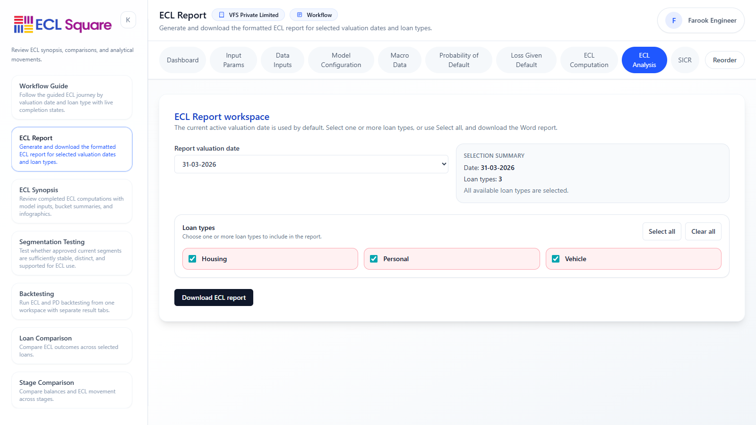Click the Report valuation date label
The image size is (756, 425).
pyautogui.click(x=207, y=148)
